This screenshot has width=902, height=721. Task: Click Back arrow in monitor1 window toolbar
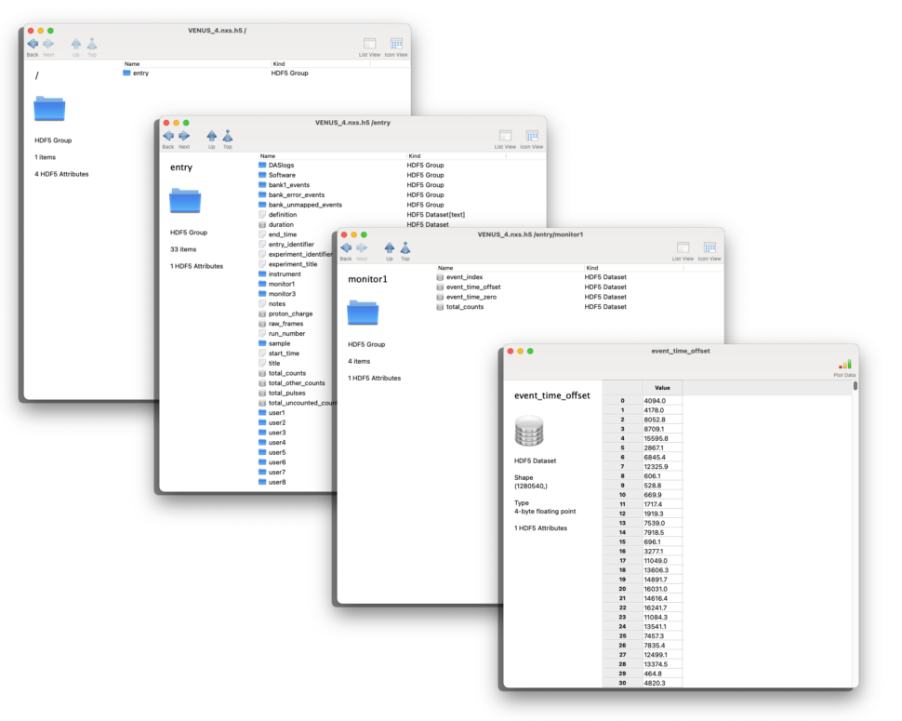(346, 248)
